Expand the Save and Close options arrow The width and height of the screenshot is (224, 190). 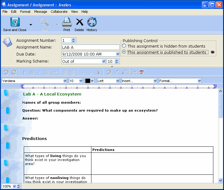30,25
